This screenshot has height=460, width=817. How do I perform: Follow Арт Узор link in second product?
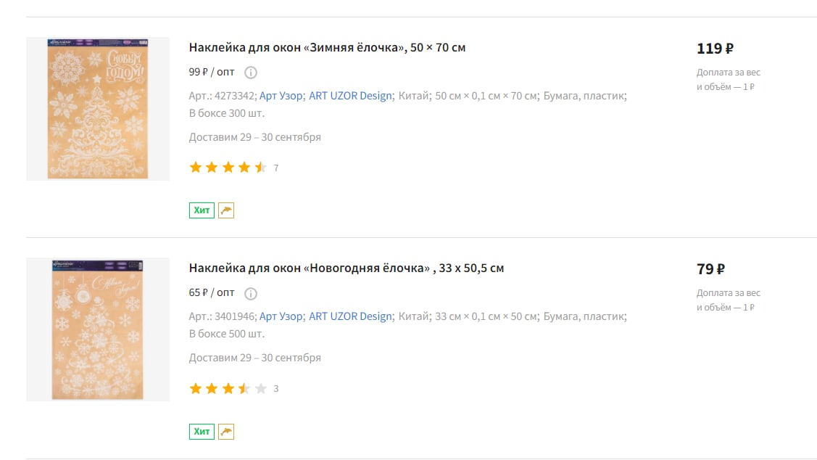tap(281, 316)
